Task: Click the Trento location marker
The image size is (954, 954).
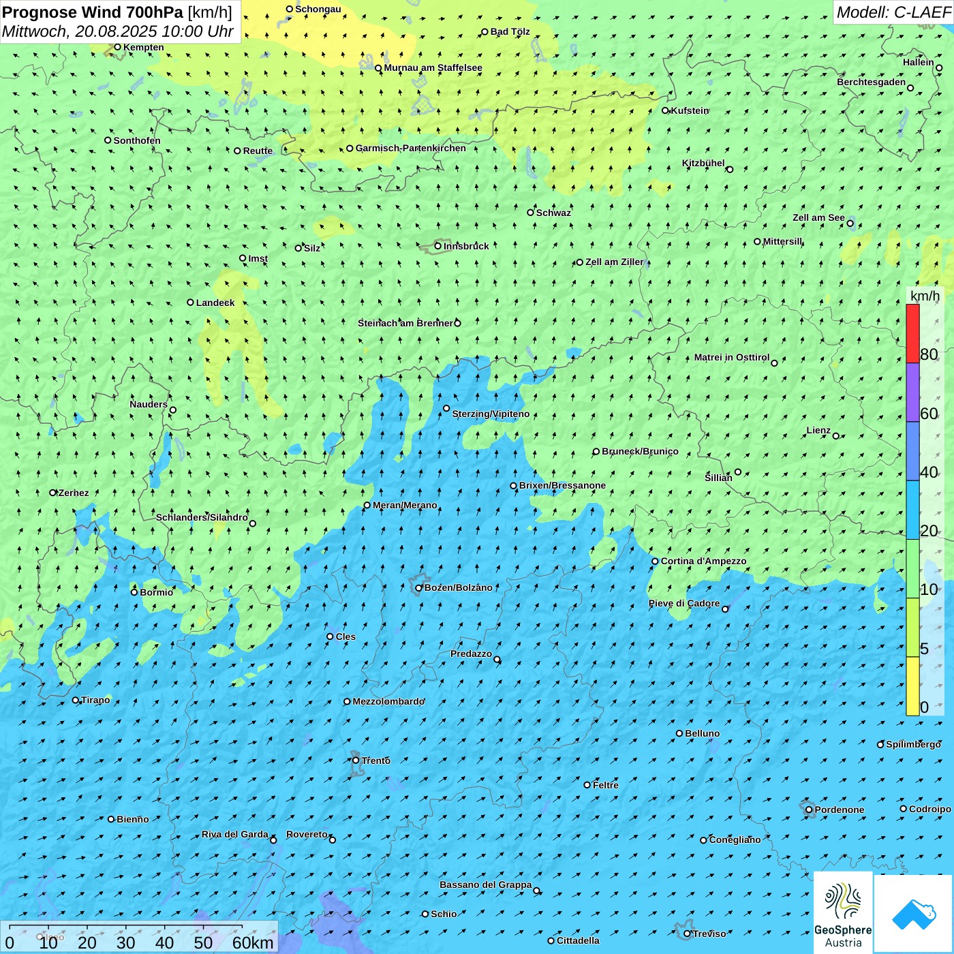Action: click(356, 760)
